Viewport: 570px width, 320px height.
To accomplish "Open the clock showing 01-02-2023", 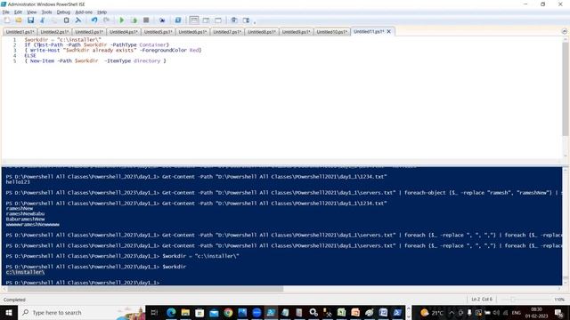I will (536, 312).
